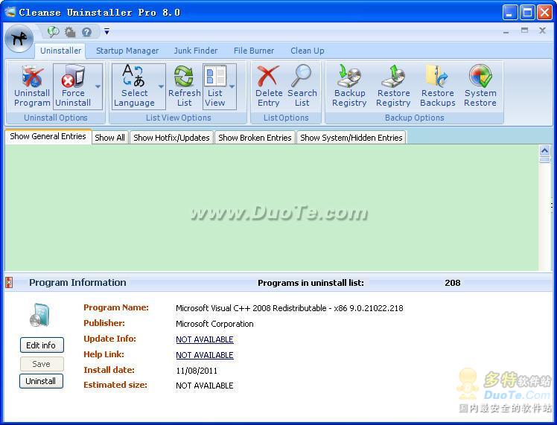Image resolution: width=557 pixels, height=425 pixels.
Task: Click the Edit info button
Action: [42, 345]
